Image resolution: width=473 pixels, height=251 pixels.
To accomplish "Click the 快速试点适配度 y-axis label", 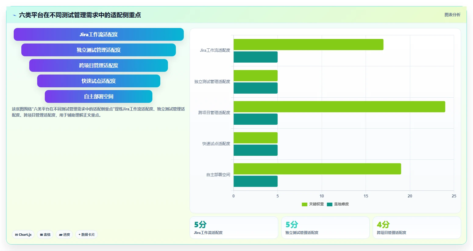I will pos(216,144).
